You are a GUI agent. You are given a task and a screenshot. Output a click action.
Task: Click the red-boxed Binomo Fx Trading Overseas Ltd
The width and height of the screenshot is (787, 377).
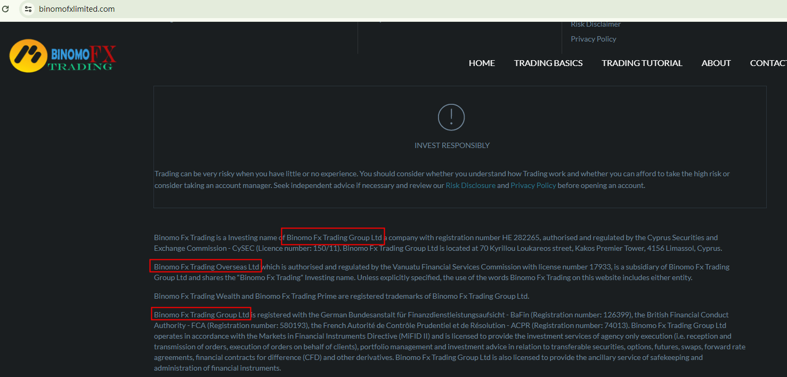pos(206,267)
